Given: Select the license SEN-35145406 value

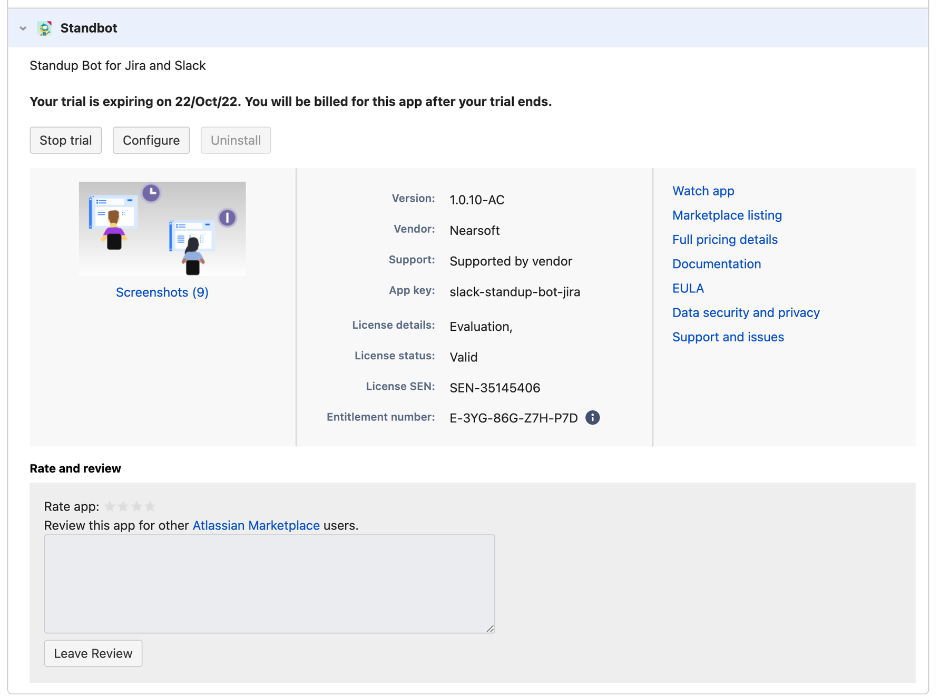Looking at the screenshot, I should 495,388.
